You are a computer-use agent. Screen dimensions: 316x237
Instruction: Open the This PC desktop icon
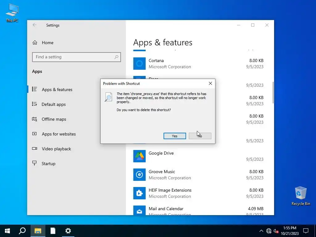12,13
